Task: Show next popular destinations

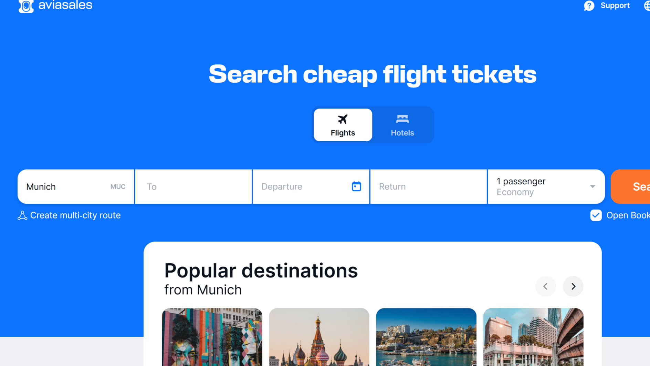Action: pos(573,286)
